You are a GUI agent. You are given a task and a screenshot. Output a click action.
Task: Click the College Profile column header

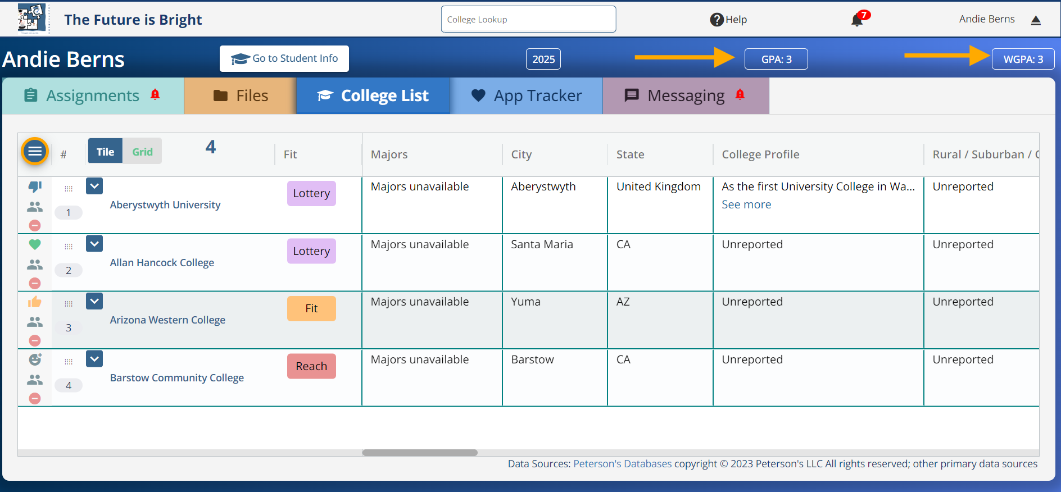[x=760, y=154]
